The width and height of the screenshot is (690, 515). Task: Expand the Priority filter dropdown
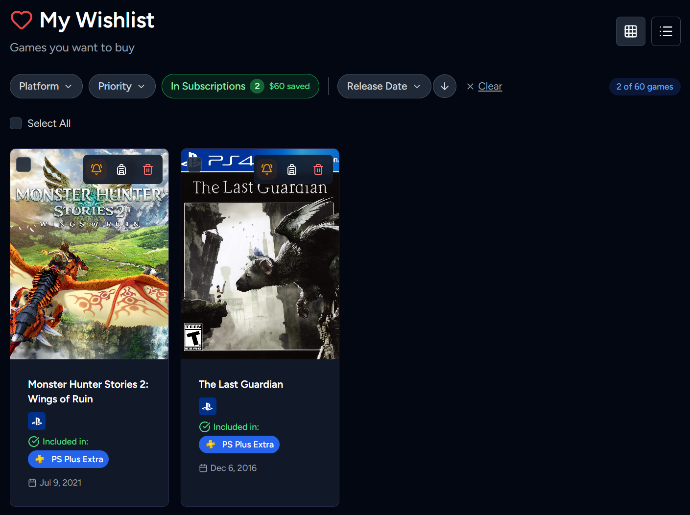coord(121,86)
